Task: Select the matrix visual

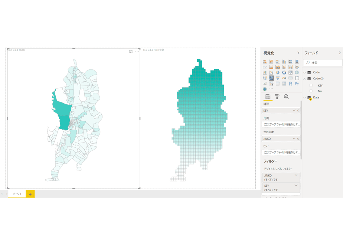Action: (284, 84)
